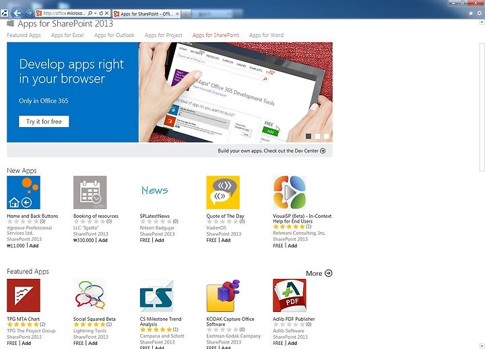Click the More circled arrow icon
The image size is (485, 349).
(x=329, y=273)
